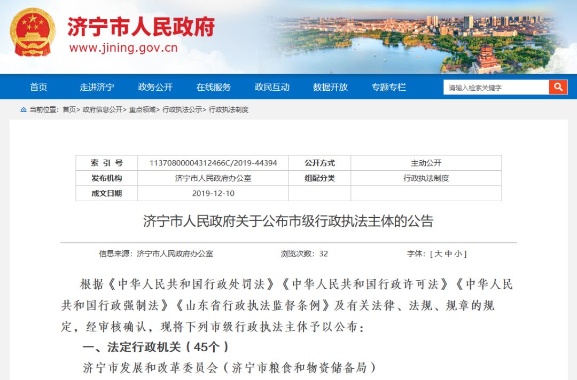Focus the 请输入检索关键字 search field
The width and height of the screenshot is (577, 380).
(x=496, y=88)
